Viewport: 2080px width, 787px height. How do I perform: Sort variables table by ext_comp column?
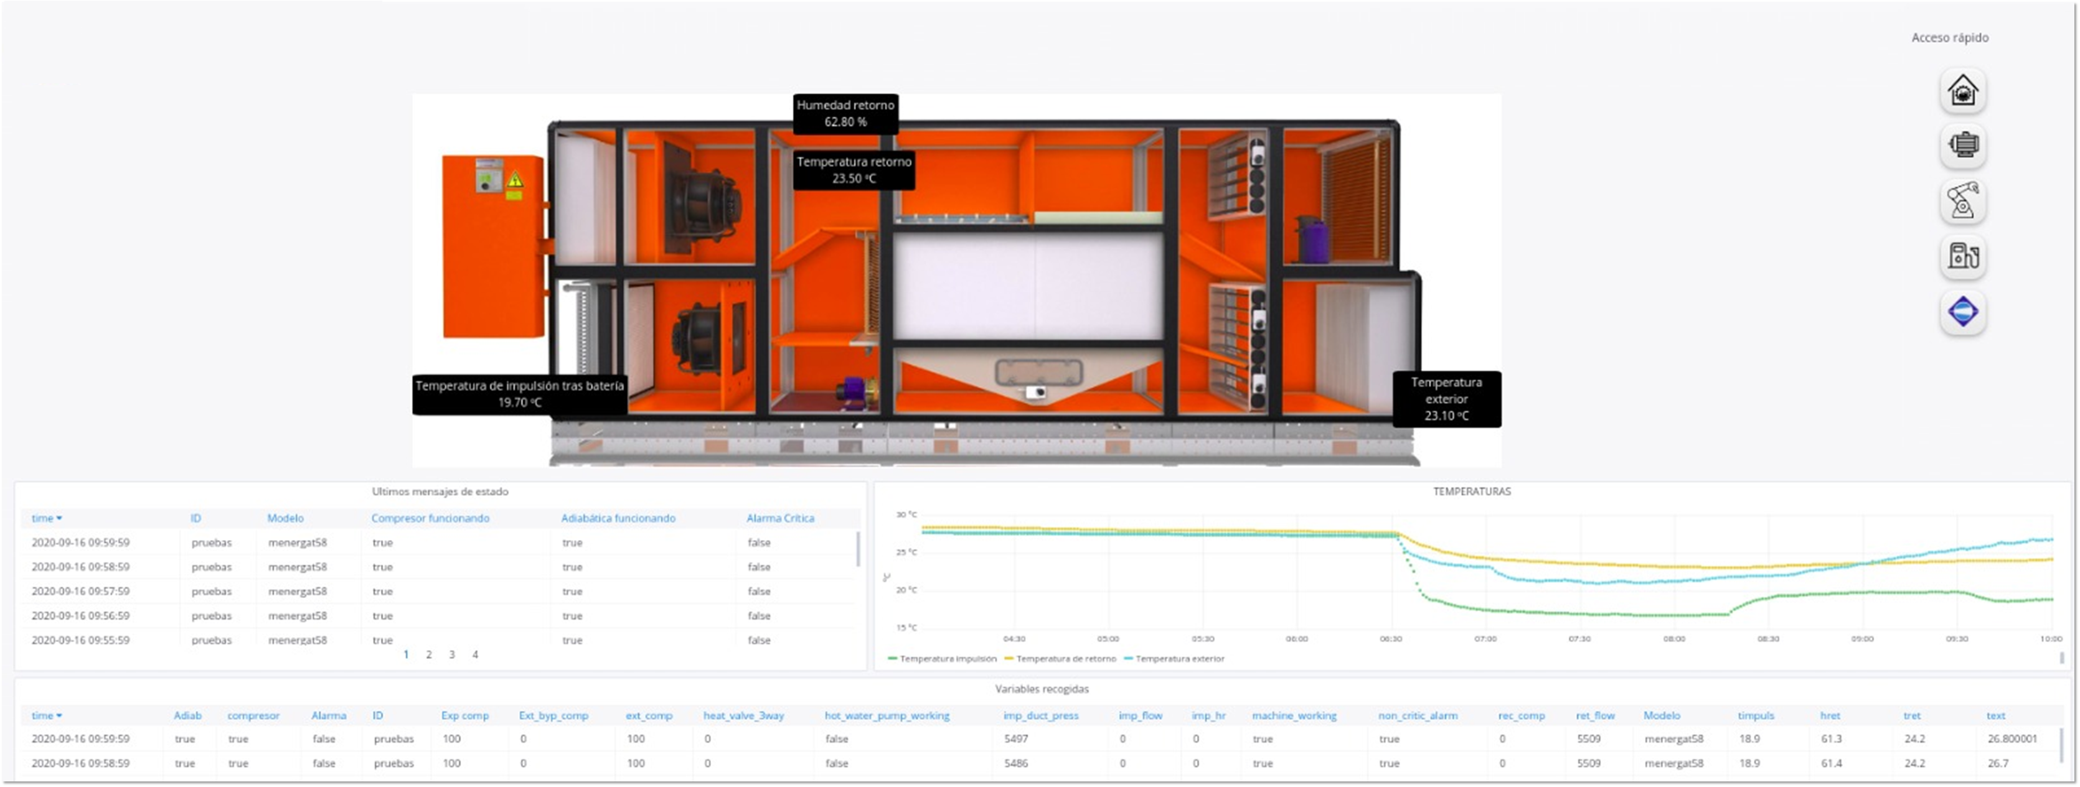(648, 716)
